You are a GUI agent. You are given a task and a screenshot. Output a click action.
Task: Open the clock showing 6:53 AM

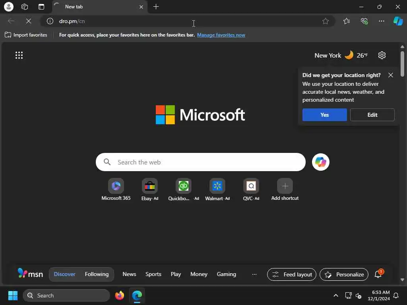pos(379,295)
